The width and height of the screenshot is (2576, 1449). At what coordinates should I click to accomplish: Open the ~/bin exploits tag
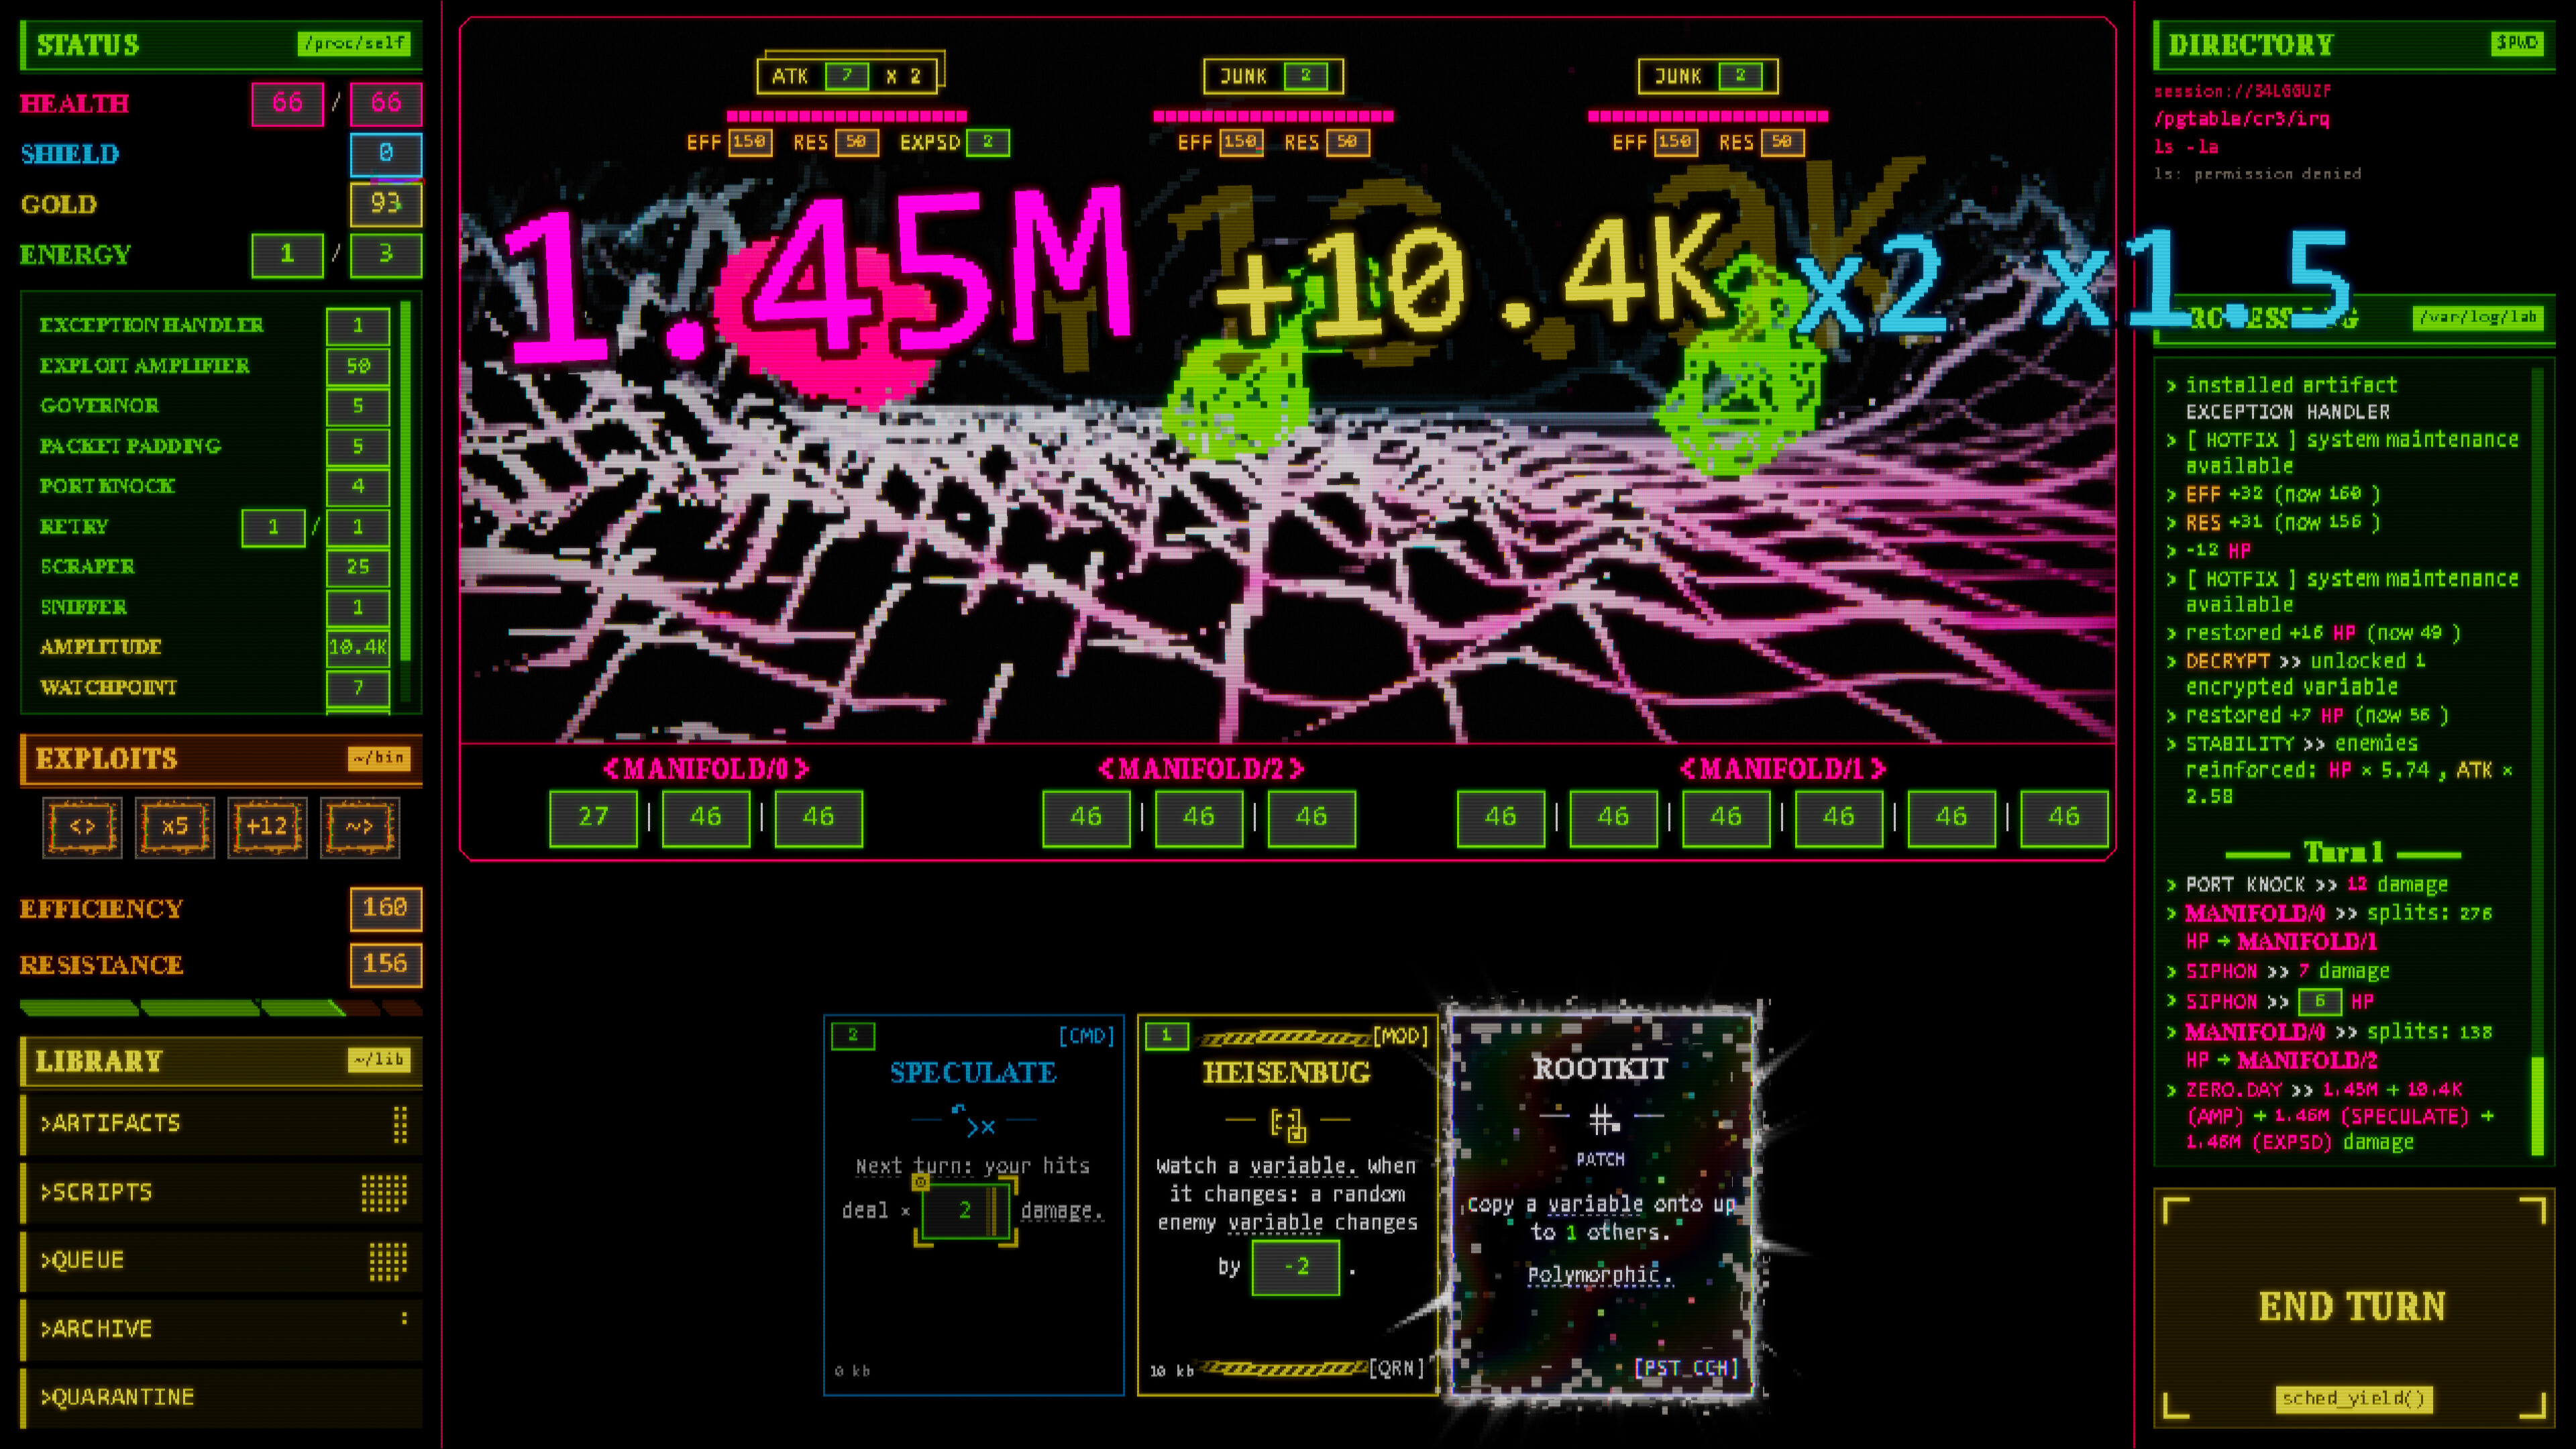[379, 758]
